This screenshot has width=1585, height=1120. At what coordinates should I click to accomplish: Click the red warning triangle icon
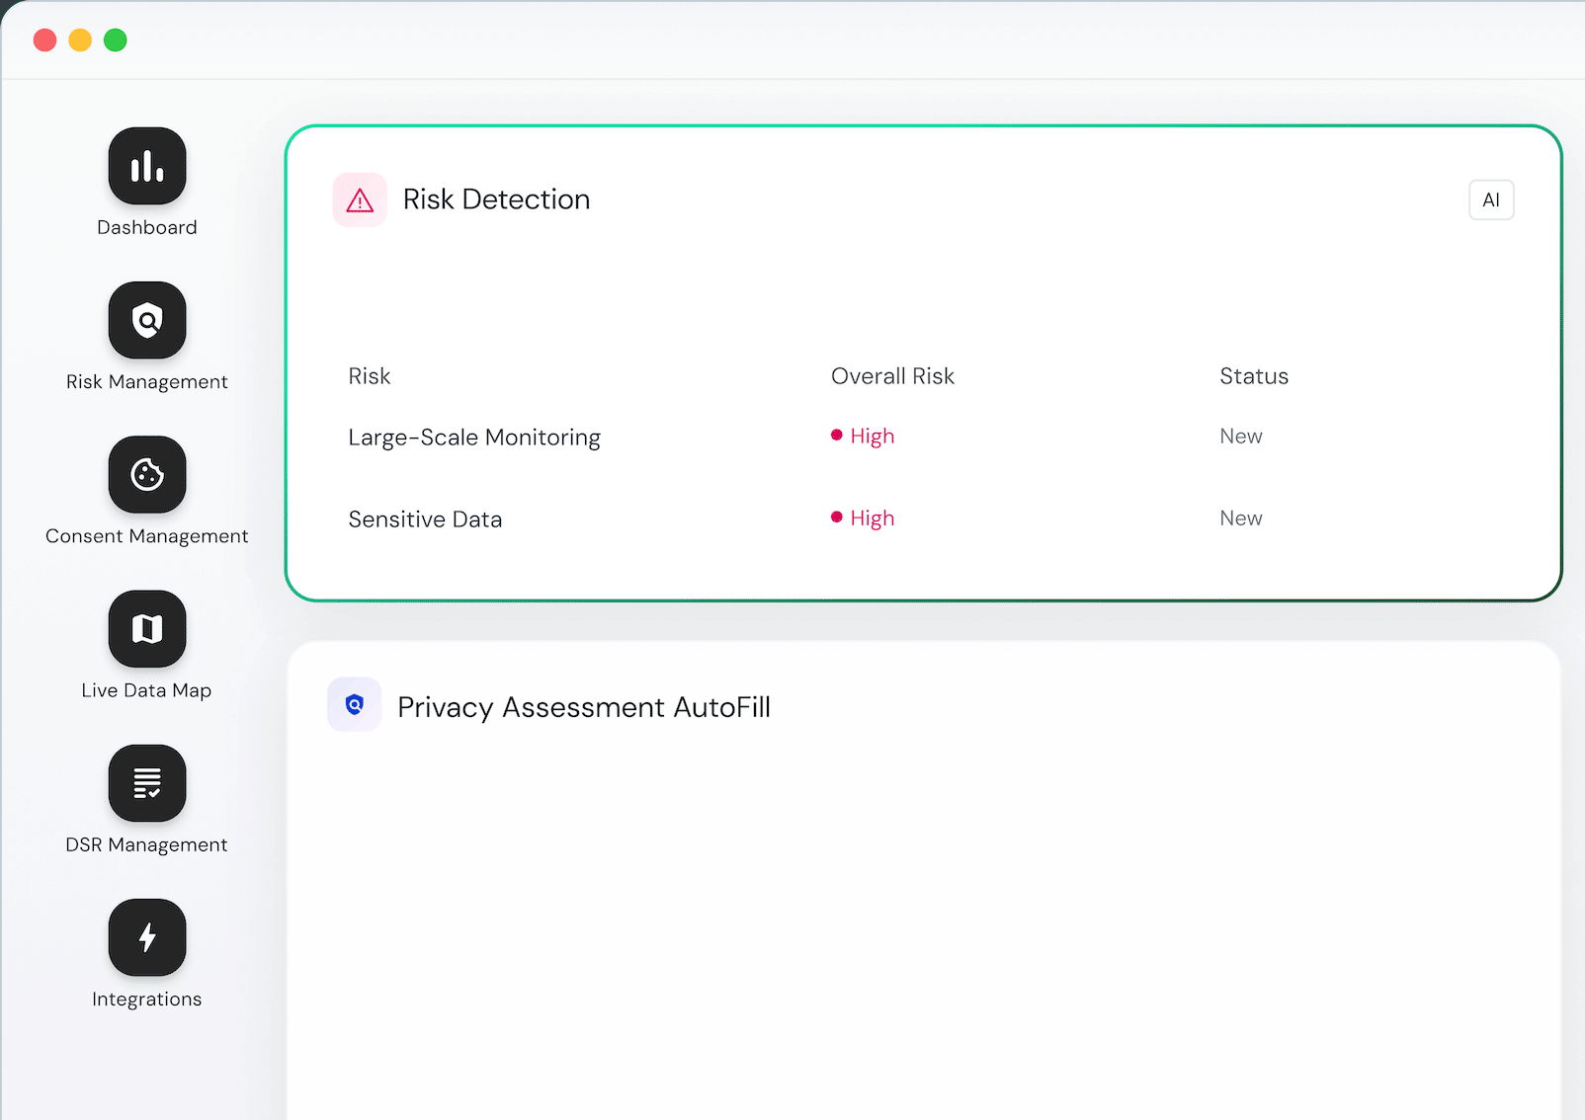pos(360,200)
